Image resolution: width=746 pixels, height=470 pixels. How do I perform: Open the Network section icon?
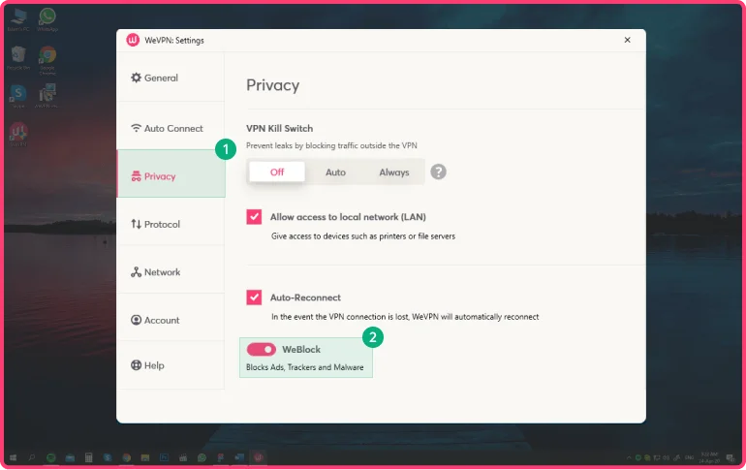(136, 272)
